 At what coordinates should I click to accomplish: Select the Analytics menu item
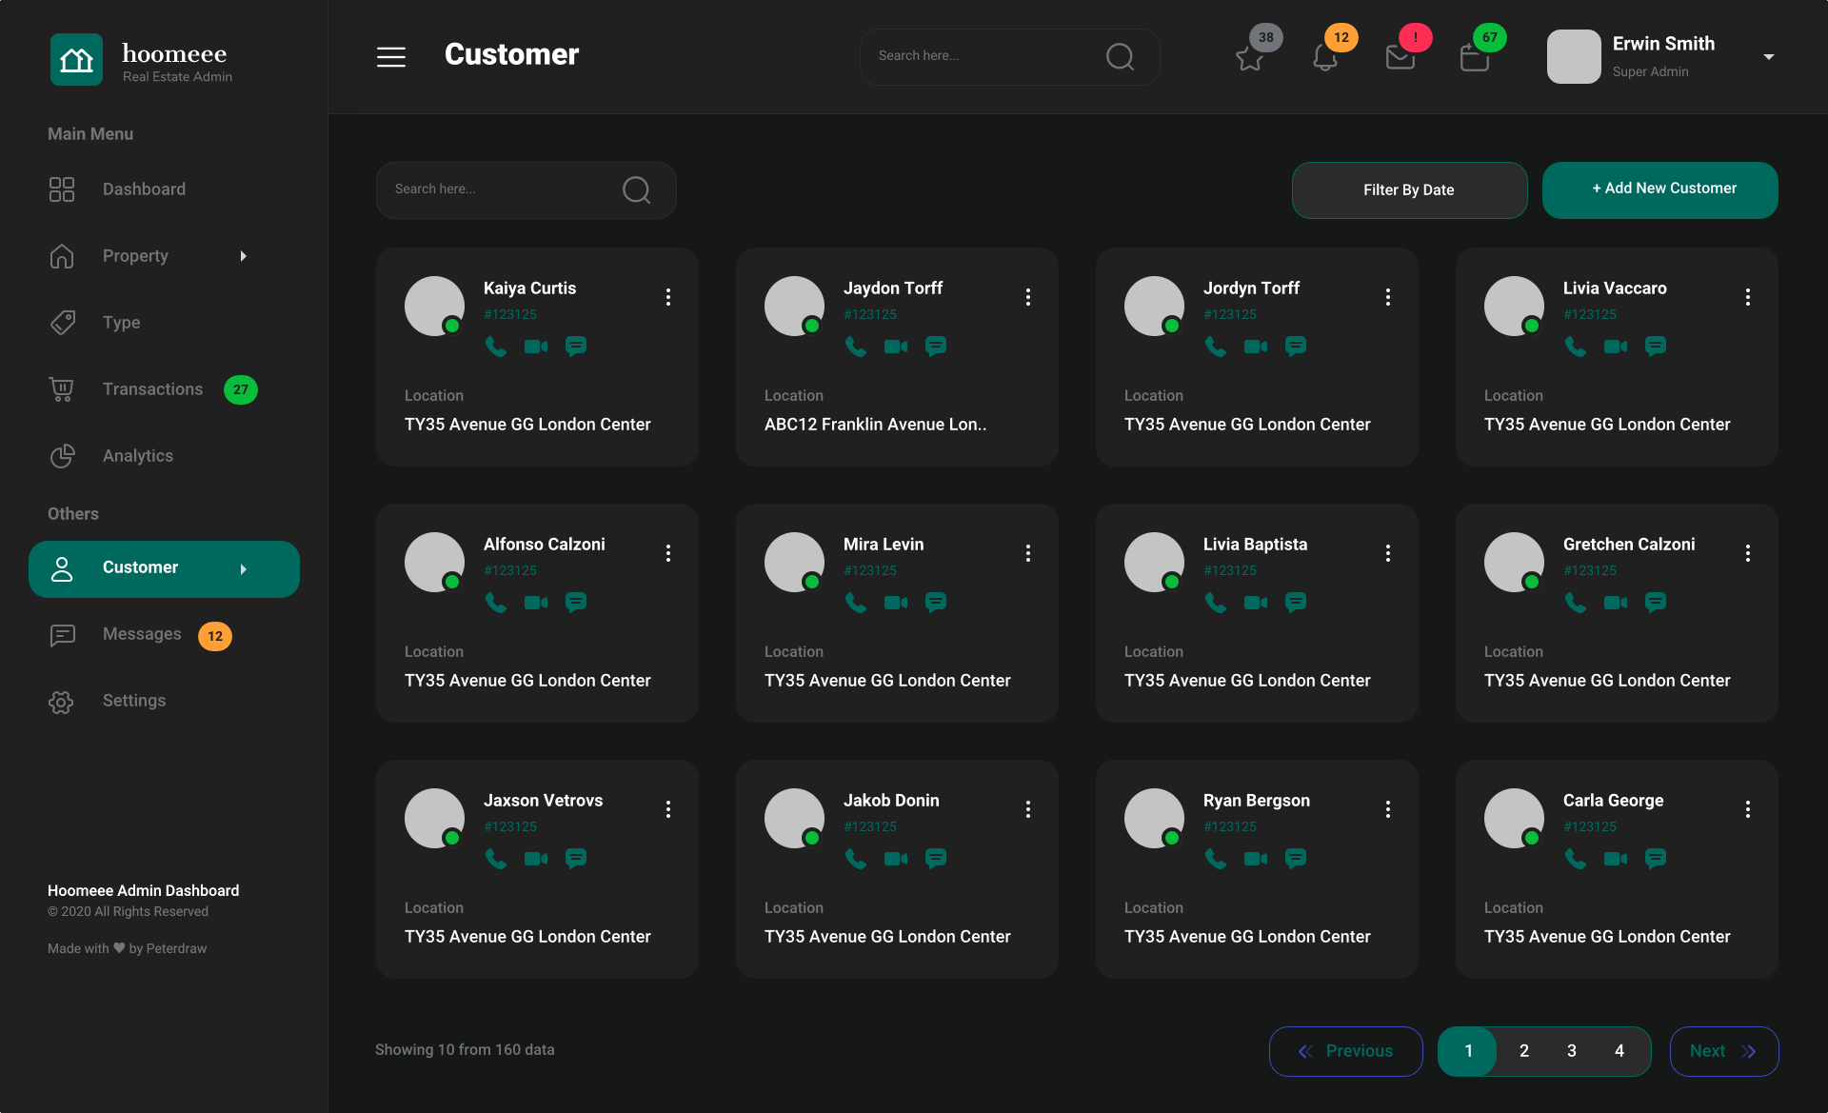click(x=138, y=456)
